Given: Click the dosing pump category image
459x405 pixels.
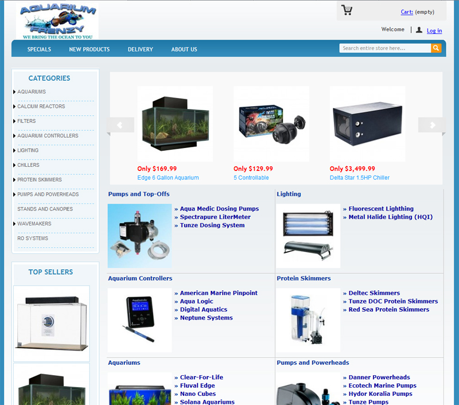Looking at the screenshot, I should point(139,236).
